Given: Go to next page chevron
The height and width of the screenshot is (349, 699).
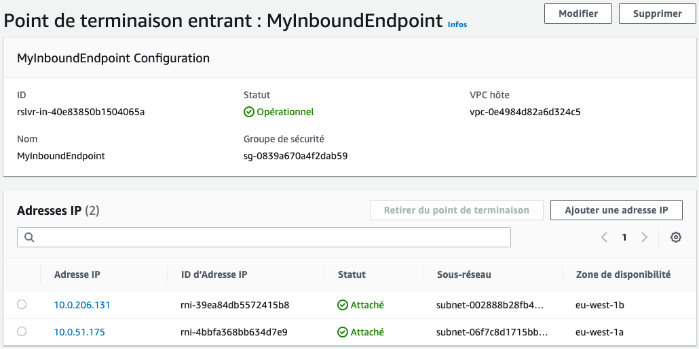Looking at the screenshot, I should tap(644, 237).
